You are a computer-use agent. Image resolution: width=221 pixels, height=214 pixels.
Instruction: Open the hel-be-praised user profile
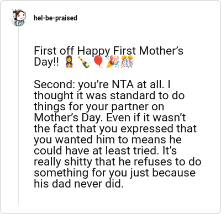pyautogui.click(x=55, y=18)
